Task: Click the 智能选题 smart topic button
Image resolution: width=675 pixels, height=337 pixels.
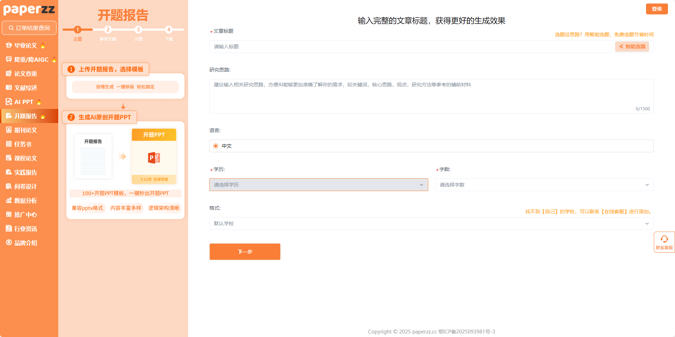Action: tap(632, 47)
